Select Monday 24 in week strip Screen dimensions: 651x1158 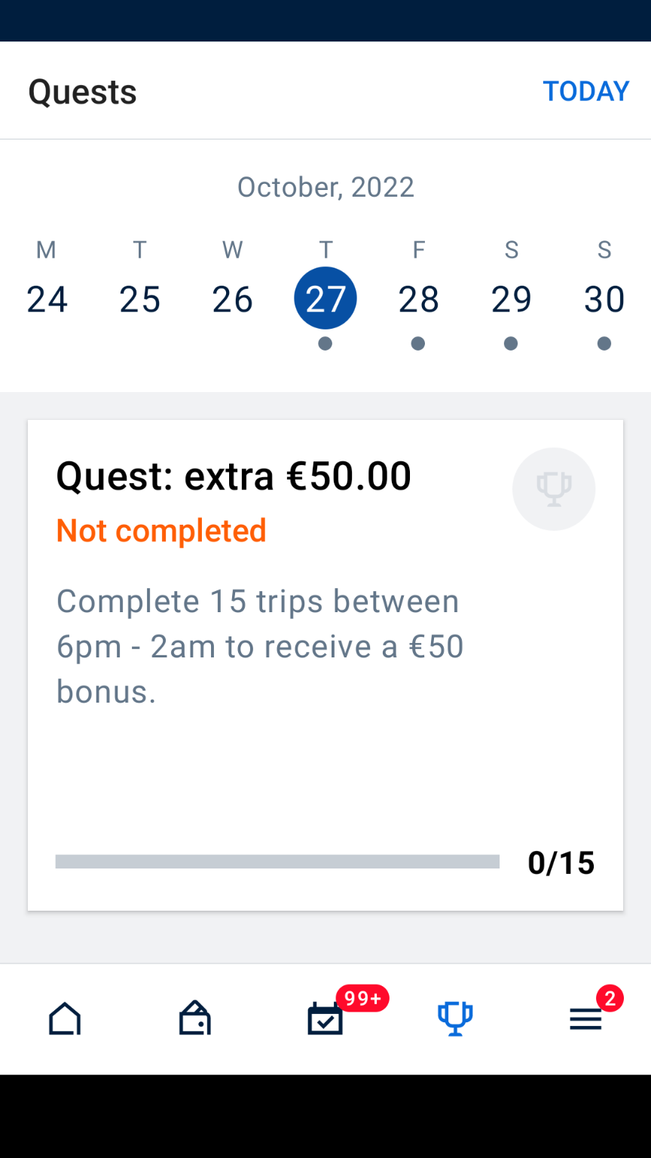47,299
